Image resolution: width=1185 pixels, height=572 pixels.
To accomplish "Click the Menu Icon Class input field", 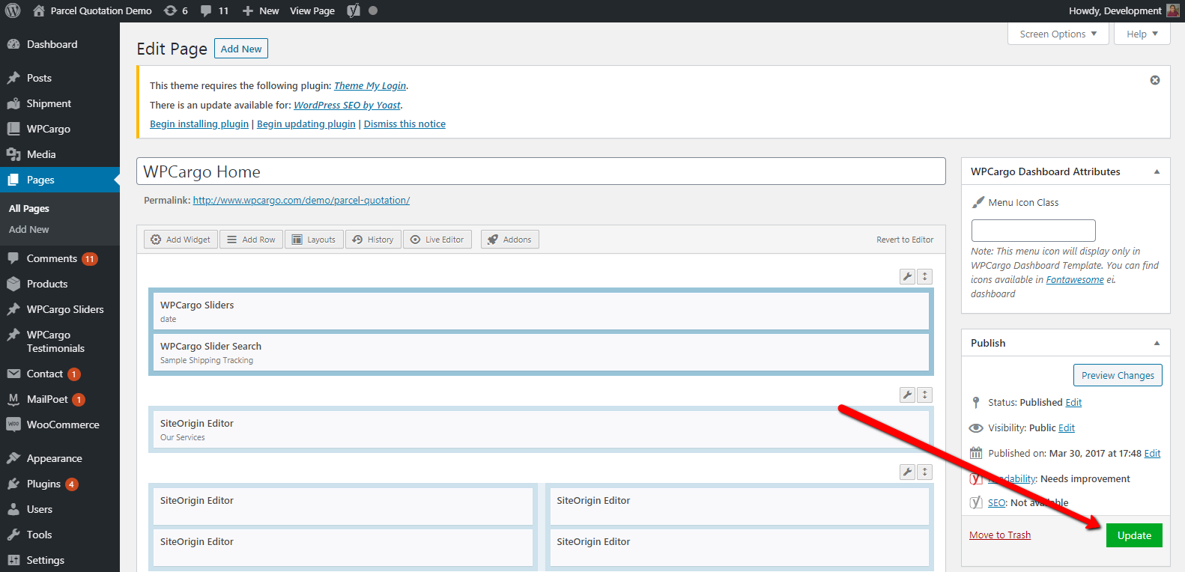I will click(1034, 231).
